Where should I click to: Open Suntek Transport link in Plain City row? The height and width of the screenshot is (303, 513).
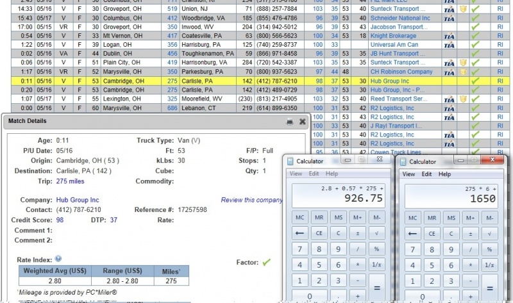tap(398, 62)
